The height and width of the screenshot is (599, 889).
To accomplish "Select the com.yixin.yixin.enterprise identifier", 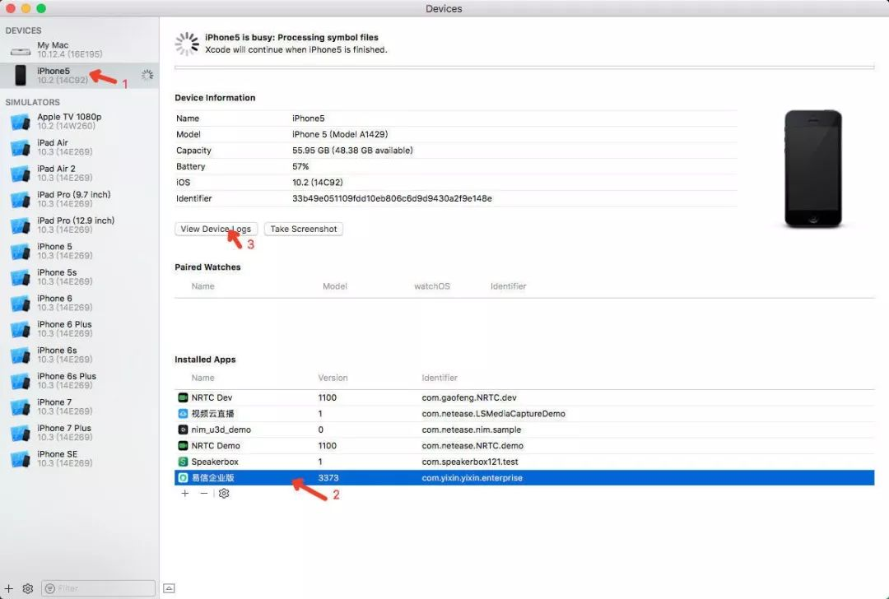I will (472, 478).
